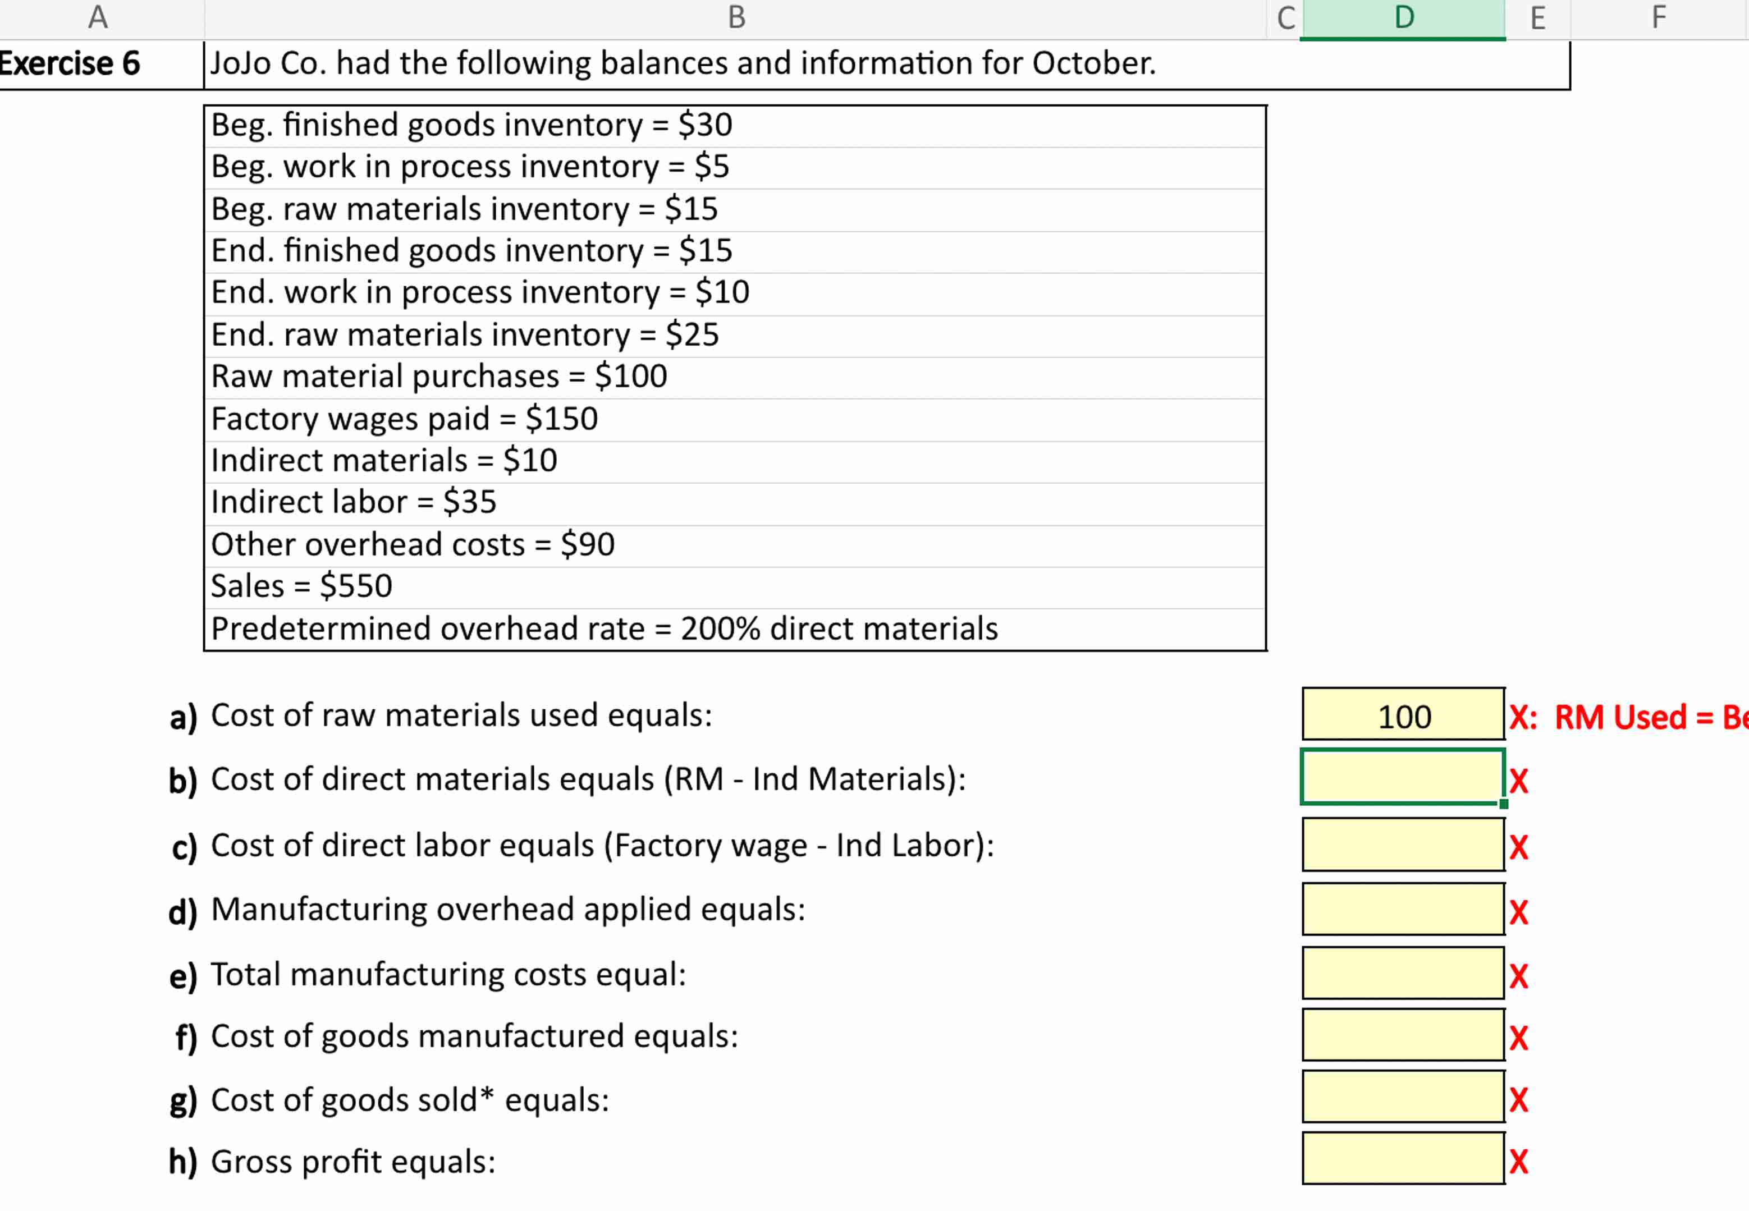Select column header B
The height and width of the screenshot is (1211, 1749).
(x=736, y=17)
